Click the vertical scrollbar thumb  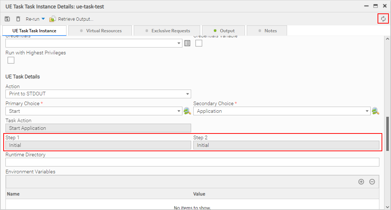(x=388, y=133)
